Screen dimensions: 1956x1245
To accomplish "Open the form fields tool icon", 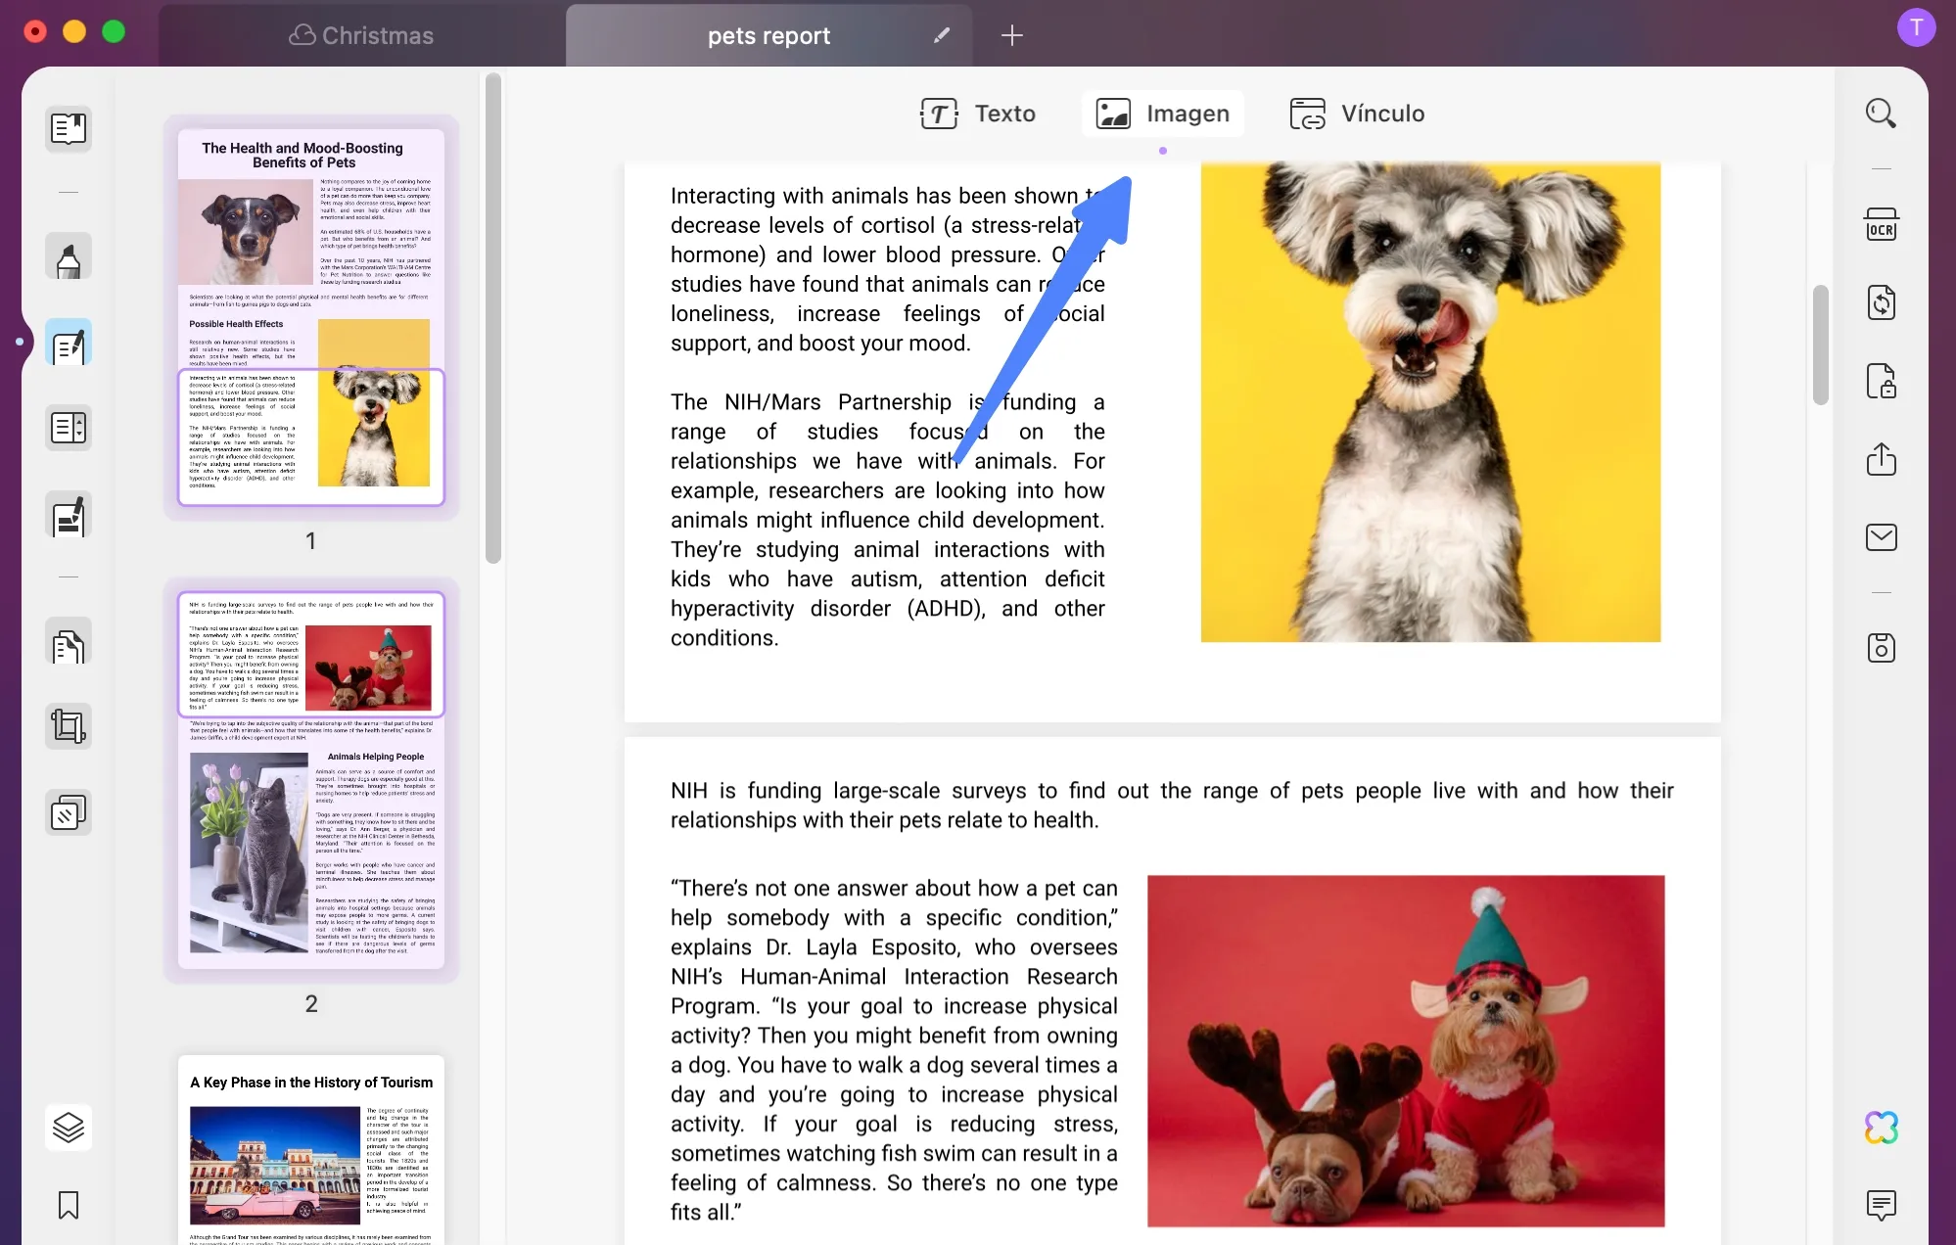I will [x=69, y=428].
